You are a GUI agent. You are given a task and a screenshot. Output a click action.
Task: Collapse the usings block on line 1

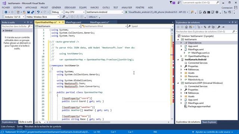tap(50, 30)
